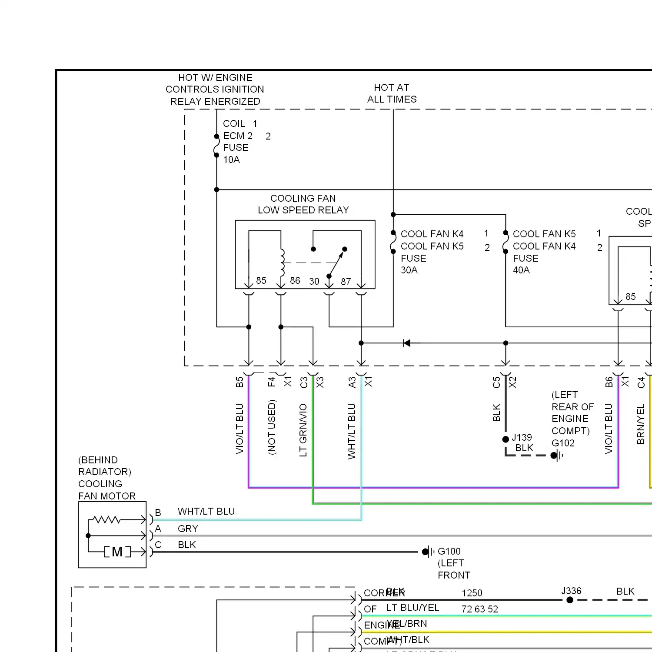Click circuit number "1250"
The image size is (652, 652).
472,593
